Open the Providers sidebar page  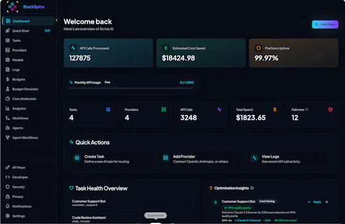28,50
